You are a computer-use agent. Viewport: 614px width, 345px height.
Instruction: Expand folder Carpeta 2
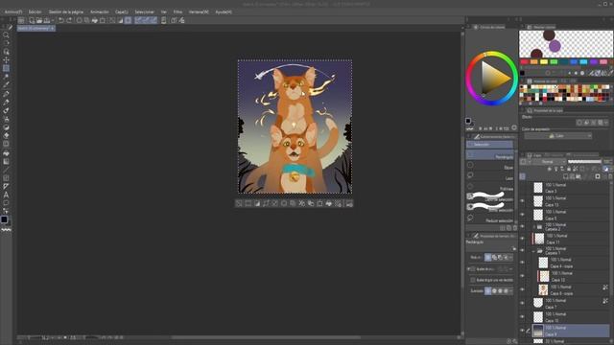click(x=533, y=227)
